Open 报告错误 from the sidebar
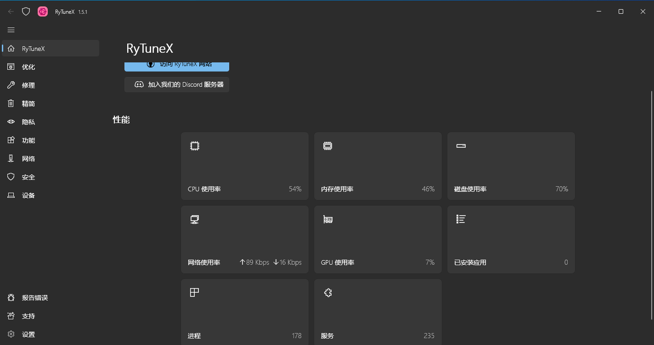The image size is (654, 345). pos(51,298)
